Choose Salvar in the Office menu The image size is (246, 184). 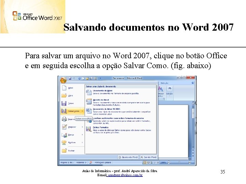(72, 103)
